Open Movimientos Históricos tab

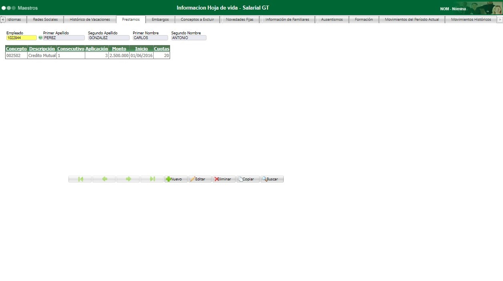click(471, 19)
